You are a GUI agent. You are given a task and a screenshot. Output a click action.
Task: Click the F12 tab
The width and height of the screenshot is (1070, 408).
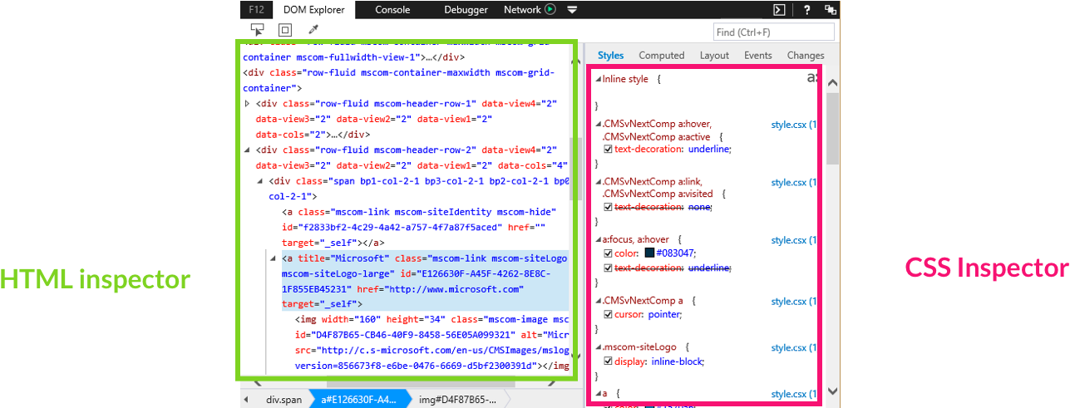(256, 10)
